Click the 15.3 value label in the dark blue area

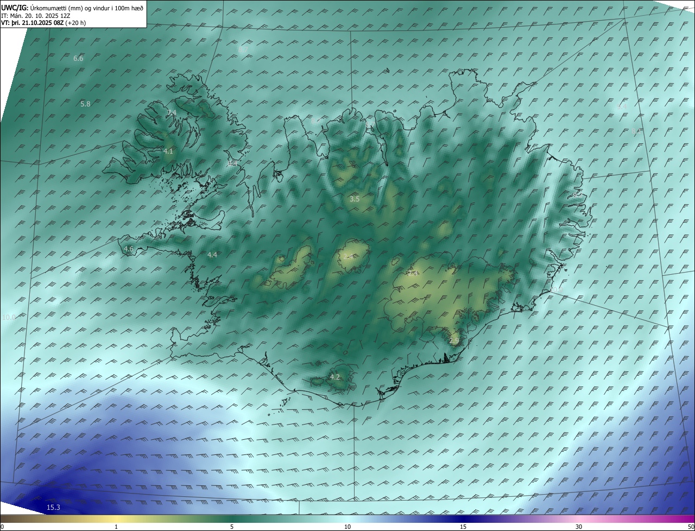pos(53,507)
